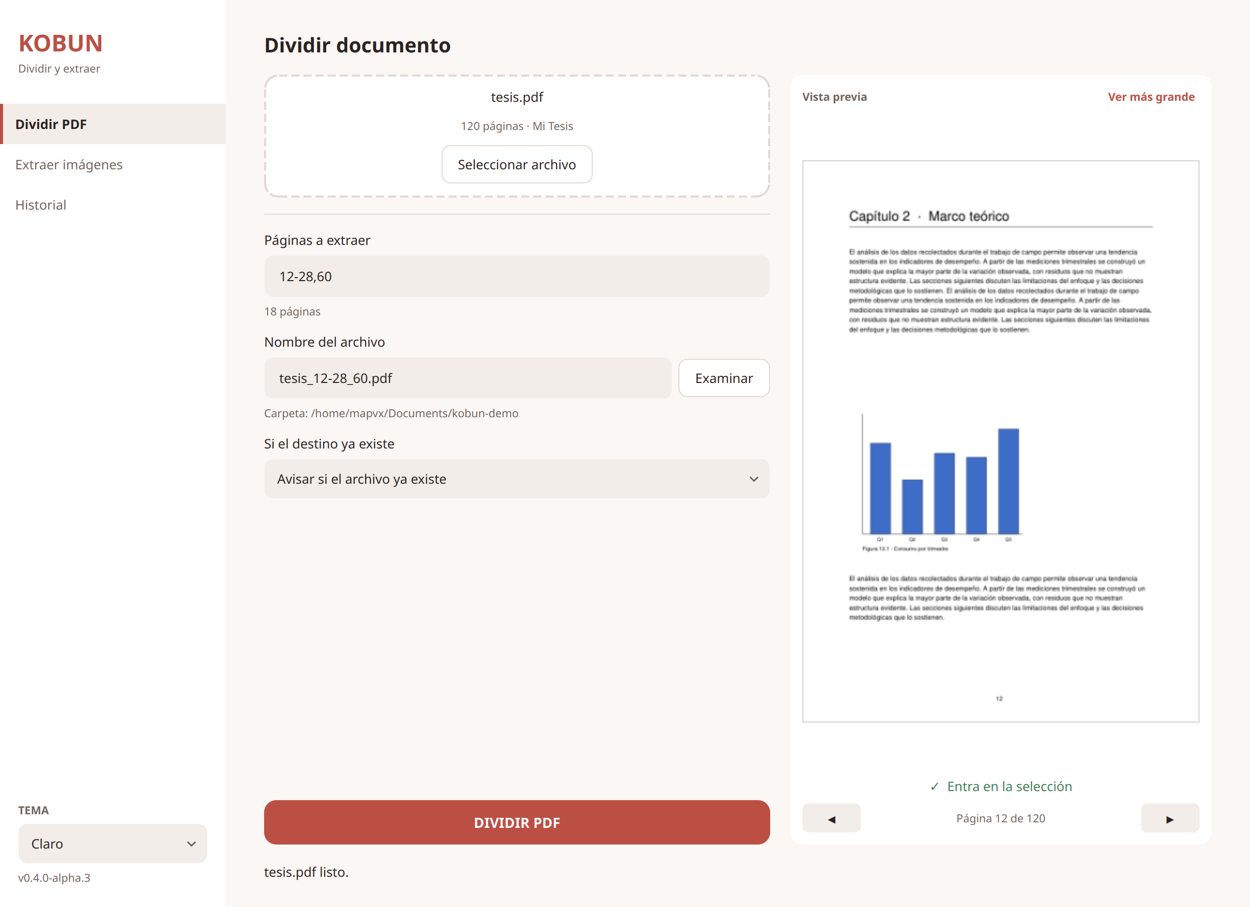Open the Dividir PDF section
Image resolution: width=1250 pixels, height=907 pixels.
pos(113,124)
